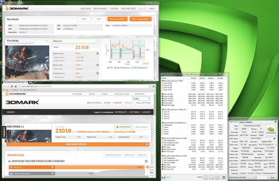
Task: Click the NVIDIA logo in GPU-Z
Action: (271, 130)
